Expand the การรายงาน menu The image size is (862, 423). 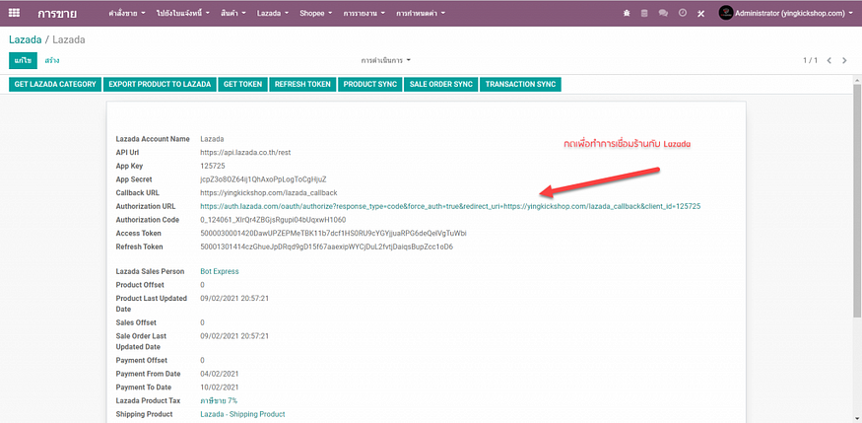364,13
